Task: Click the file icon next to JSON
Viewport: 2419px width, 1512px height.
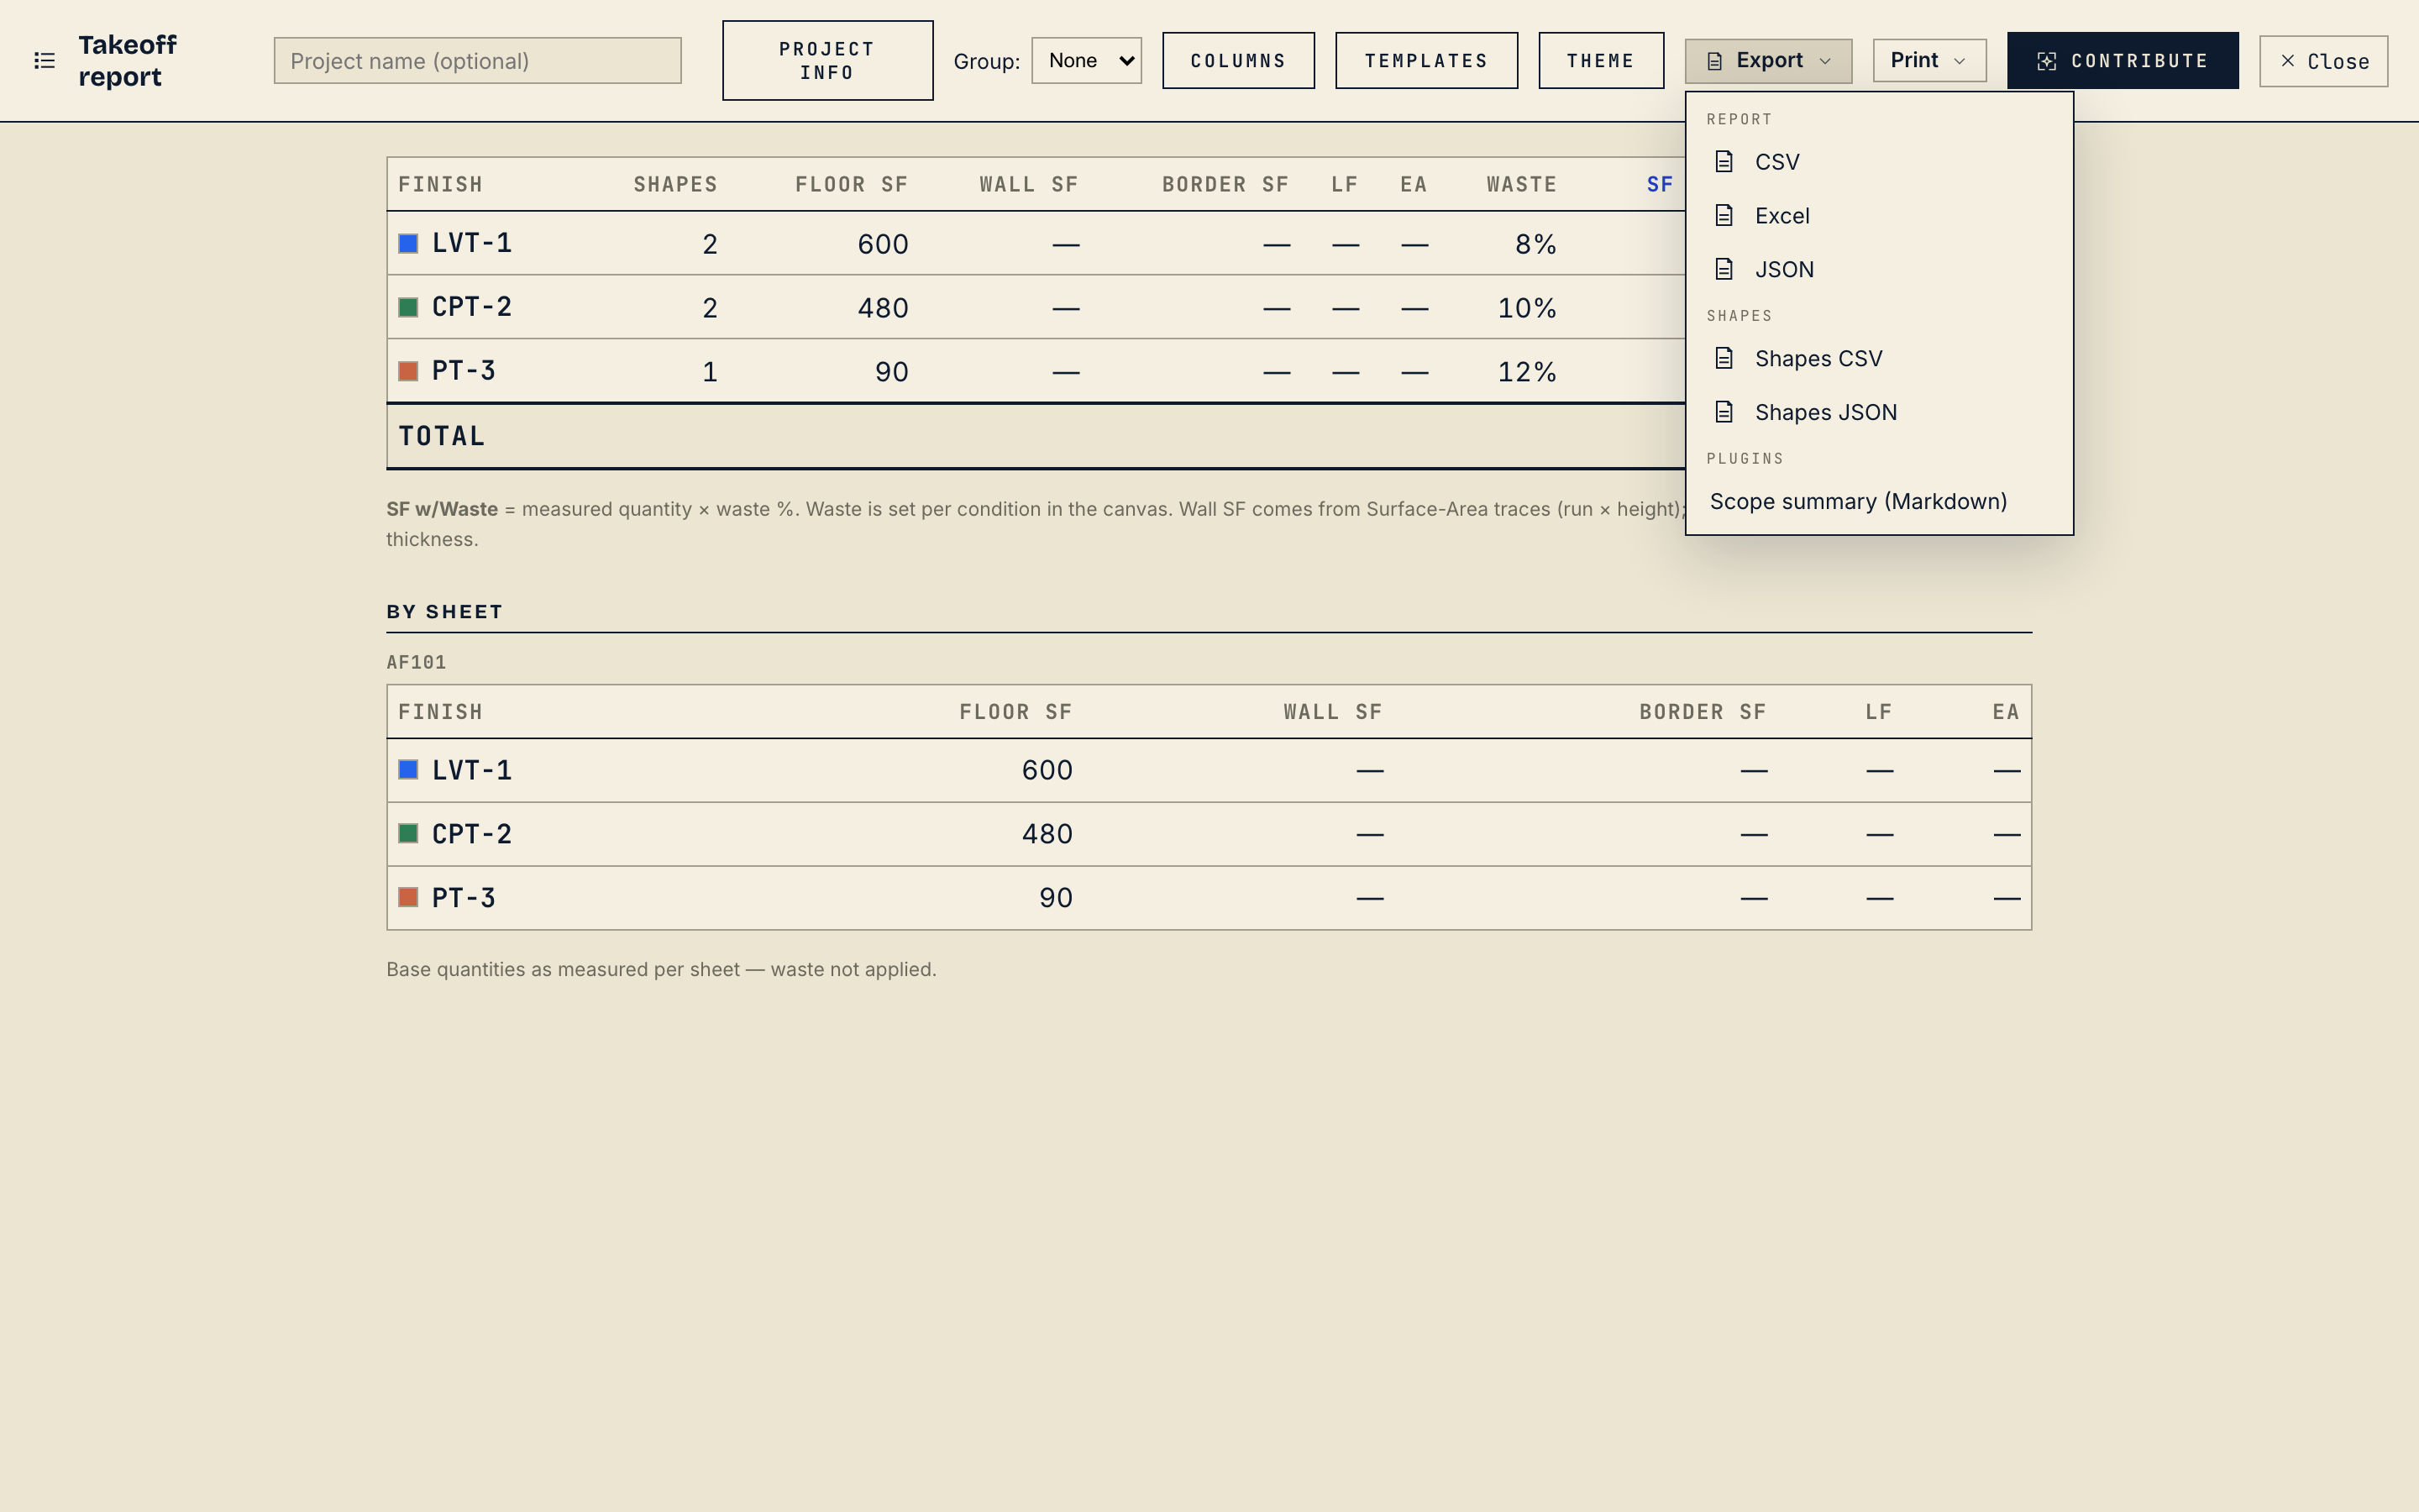Action: (x=1724, y=270)
